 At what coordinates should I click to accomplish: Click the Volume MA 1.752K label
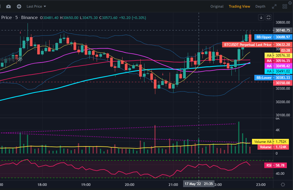(270, 141)
